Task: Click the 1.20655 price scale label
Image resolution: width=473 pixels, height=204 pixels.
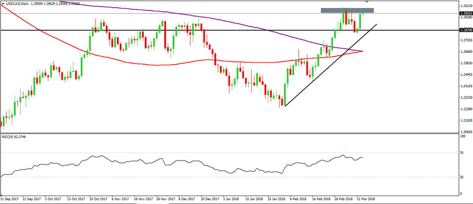Action: tap(466, 132)
